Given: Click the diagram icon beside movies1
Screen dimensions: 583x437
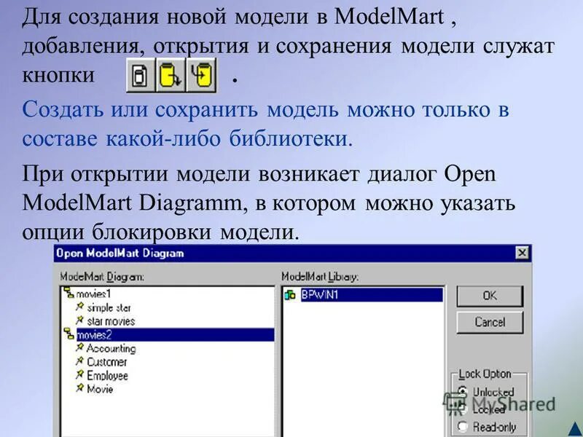Looking at the screenshot, I should pyautogui.click(x=69, y=293).
